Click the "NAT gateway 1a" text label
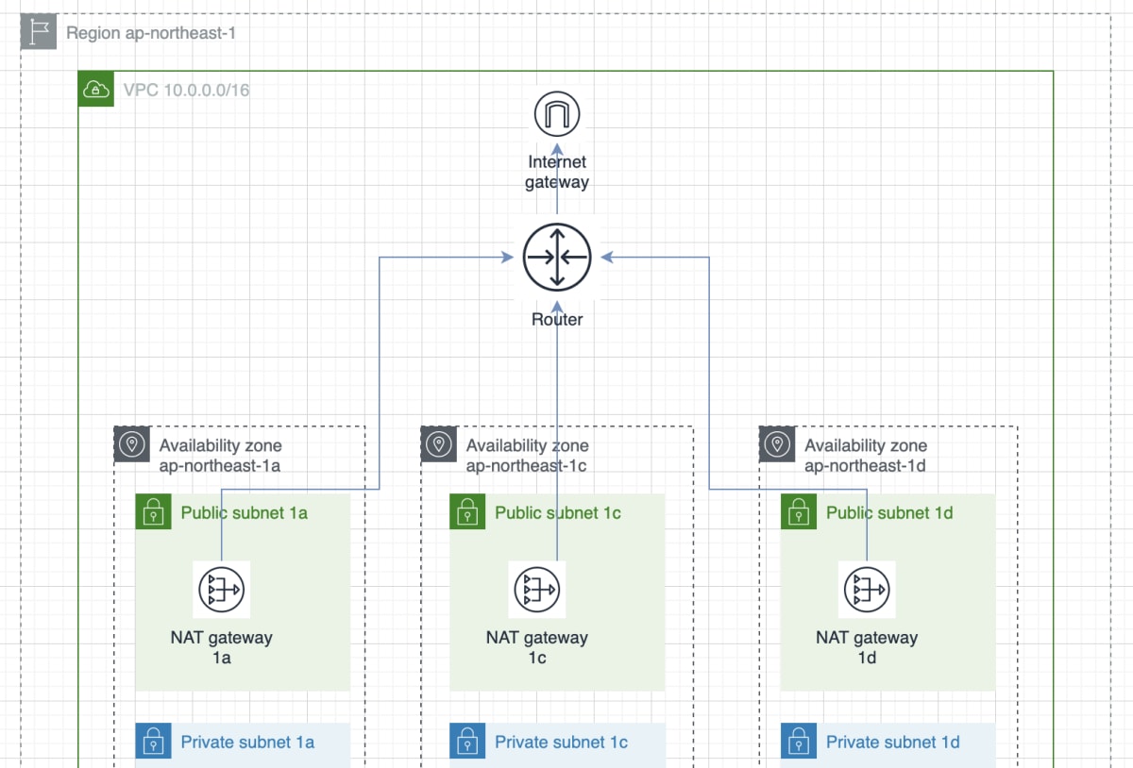 (x=222, y=647)
